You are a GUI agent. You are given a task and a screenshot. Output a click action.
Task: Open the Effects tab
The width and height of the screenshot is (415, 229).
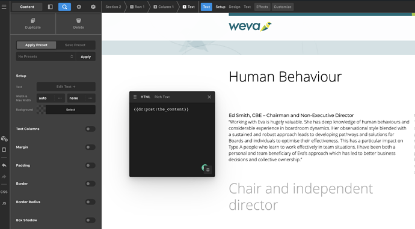tap(262, 7)
